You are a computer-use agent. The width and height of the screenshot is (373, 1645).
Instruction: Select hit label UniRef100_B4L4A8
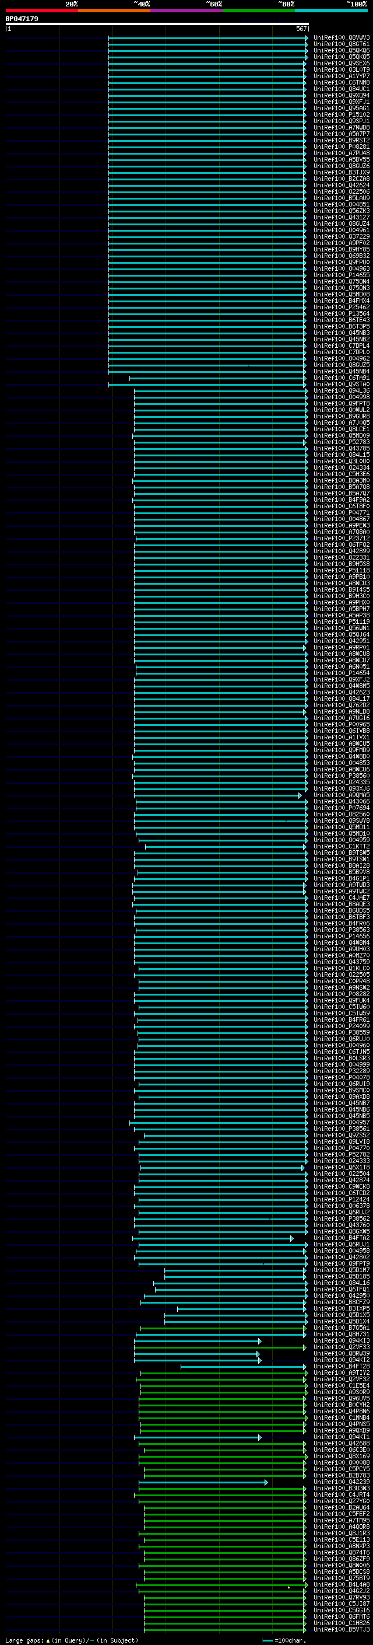point(341,1585)
